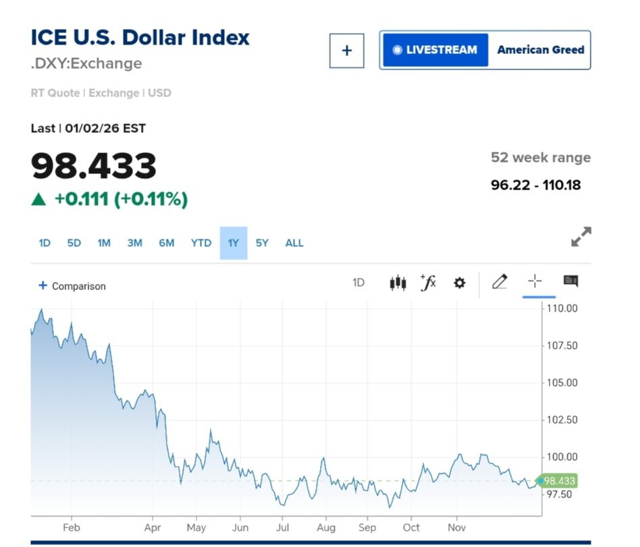Image resolution: width=640 pixels, height=547 pixels.
Task: Click the plus icon next to Comparison
Action: point(43,285)
